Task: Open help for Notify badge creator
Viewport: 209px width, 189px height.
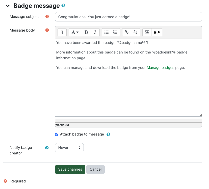Action: tap(47, 148)
